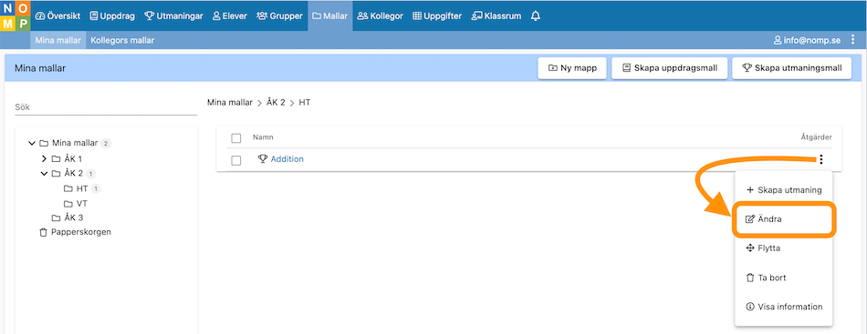Choose Flytta from the actions menu
Viewport: 867px width, 334px height.
coord(784,248)
